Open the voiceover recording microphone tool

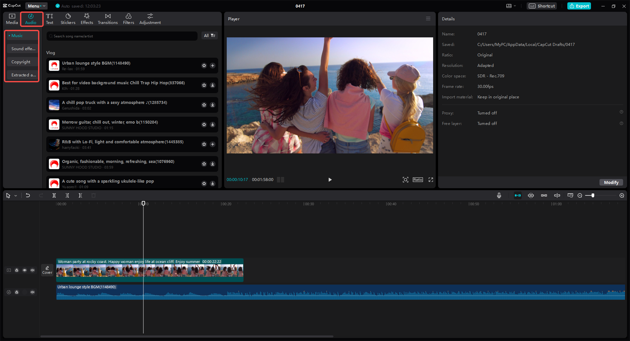point(499,195)
